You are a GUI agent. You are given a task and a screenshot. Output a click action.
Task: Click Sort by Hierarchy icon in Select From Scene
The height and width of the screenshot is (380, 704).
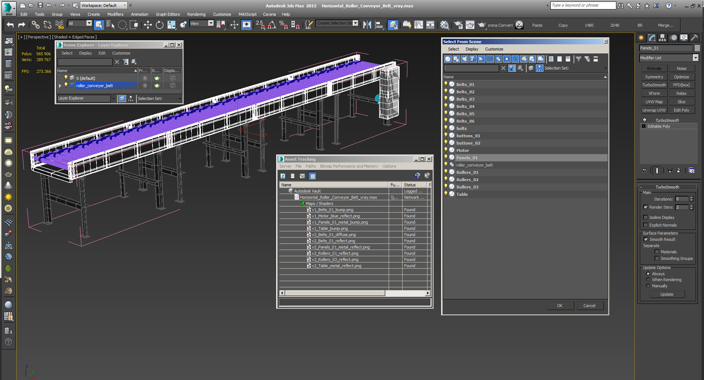coord(539,68)
